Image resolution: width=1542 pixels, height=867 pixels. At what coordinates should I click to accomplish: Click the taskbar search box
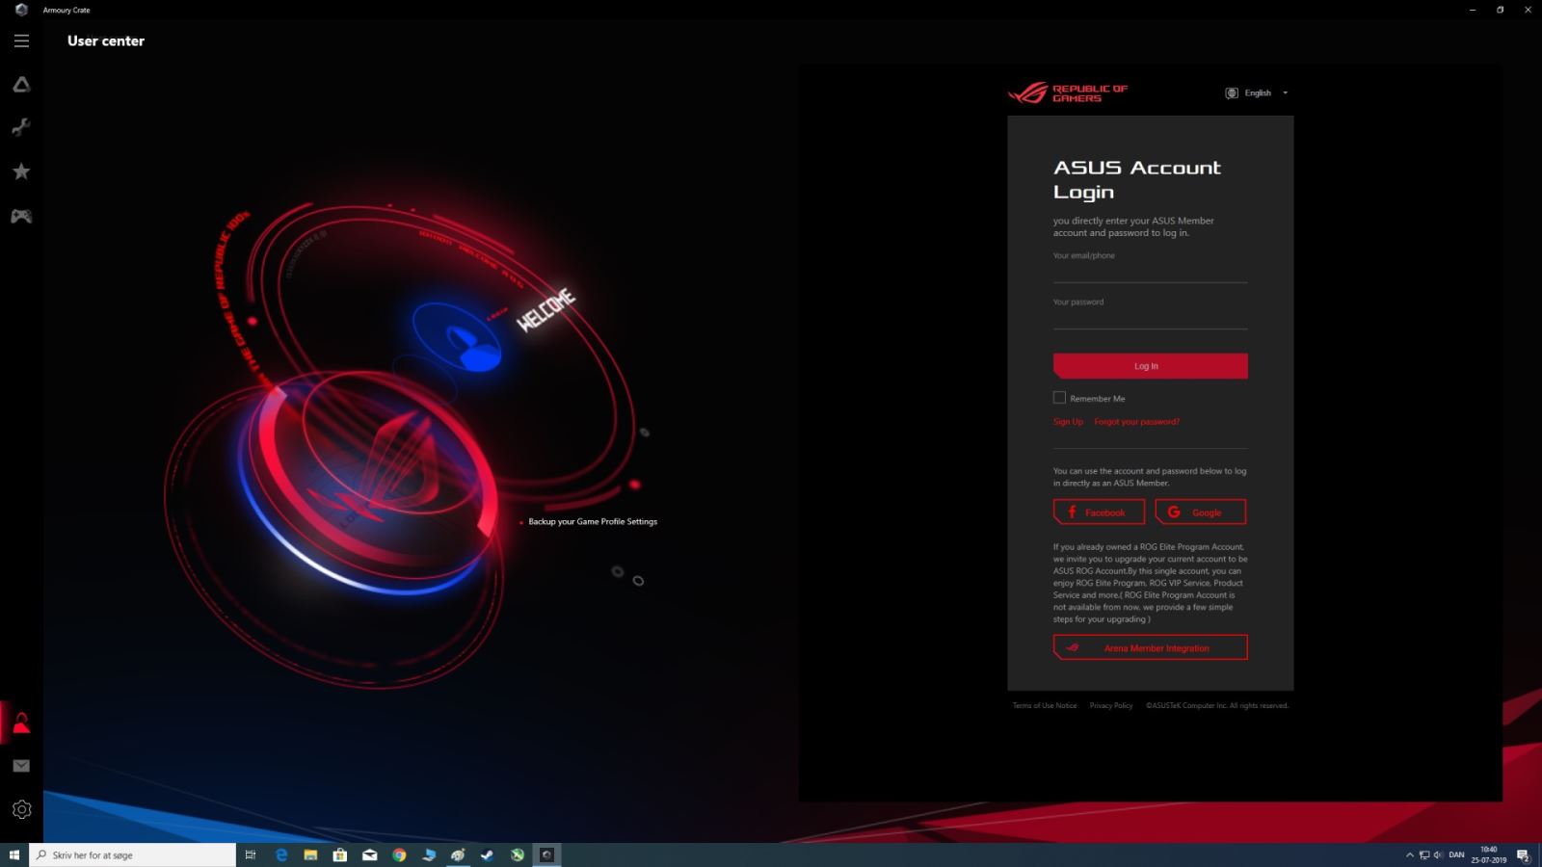tap(133, 854)
